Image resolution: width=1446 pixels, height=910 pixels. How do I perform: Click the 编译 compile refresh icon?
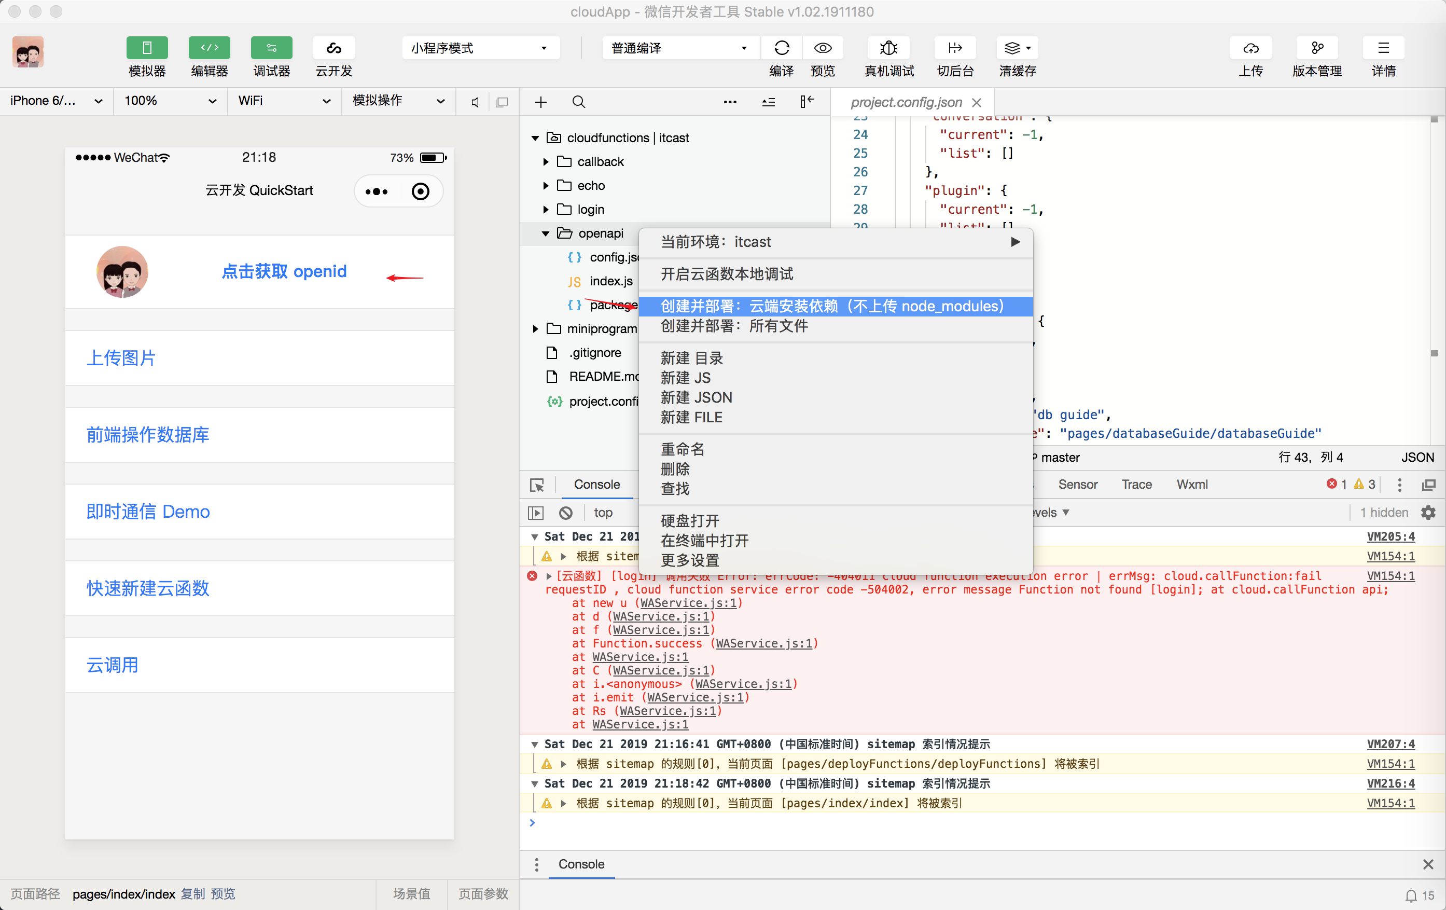click(781, 48)
